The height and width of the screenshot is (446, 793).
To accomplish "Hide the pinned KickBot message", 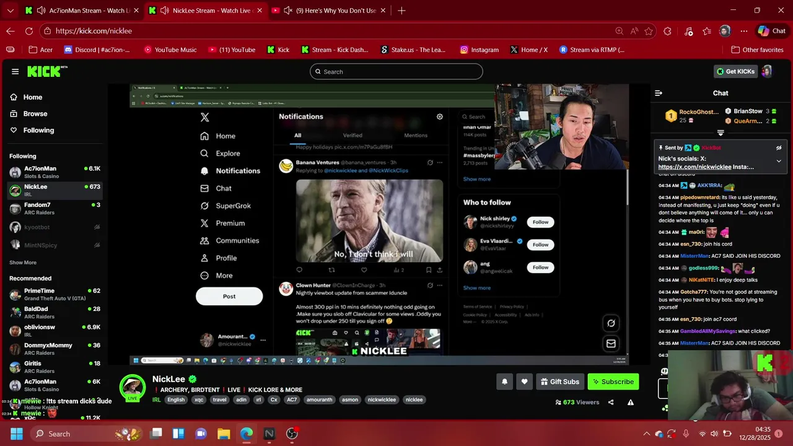I will coord(779,148).
